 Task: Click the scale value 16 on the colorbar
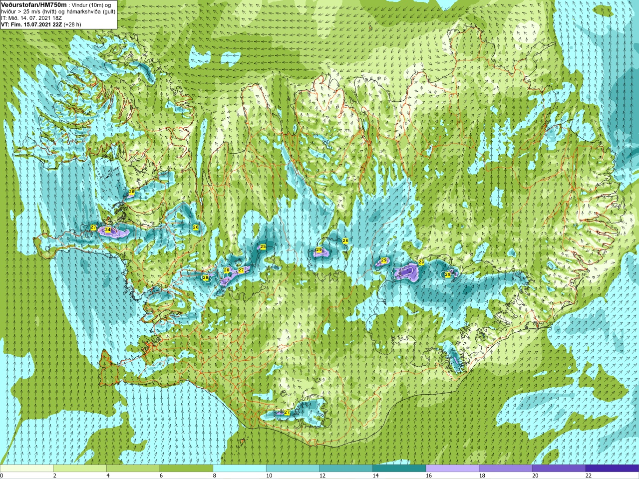pos(428,476)
